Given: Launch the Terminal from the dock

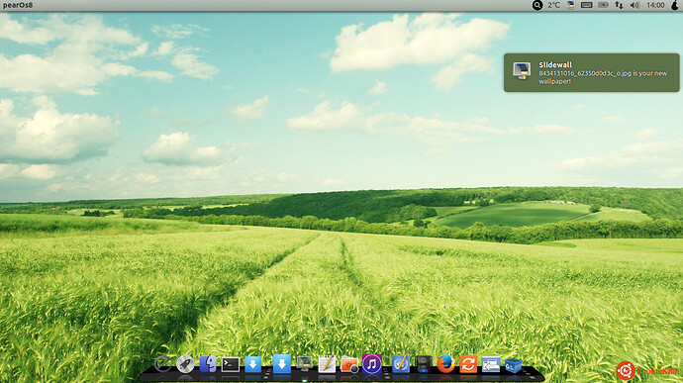Looking at the screenshot, I should point(231,364).
